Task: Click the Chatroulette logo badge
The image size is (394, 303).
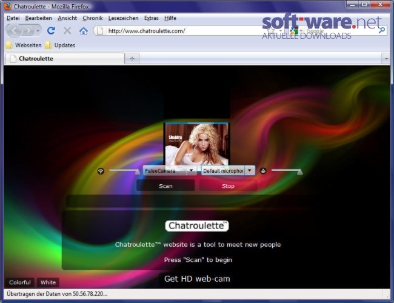Action: (197, 225)
